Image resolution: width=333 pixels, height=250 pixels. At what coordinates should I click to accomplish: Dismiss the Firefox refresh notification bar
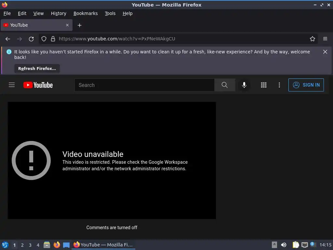[x=325, y=52]
